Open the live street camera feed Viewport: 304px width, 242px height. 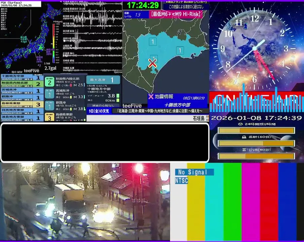point(85,202)
